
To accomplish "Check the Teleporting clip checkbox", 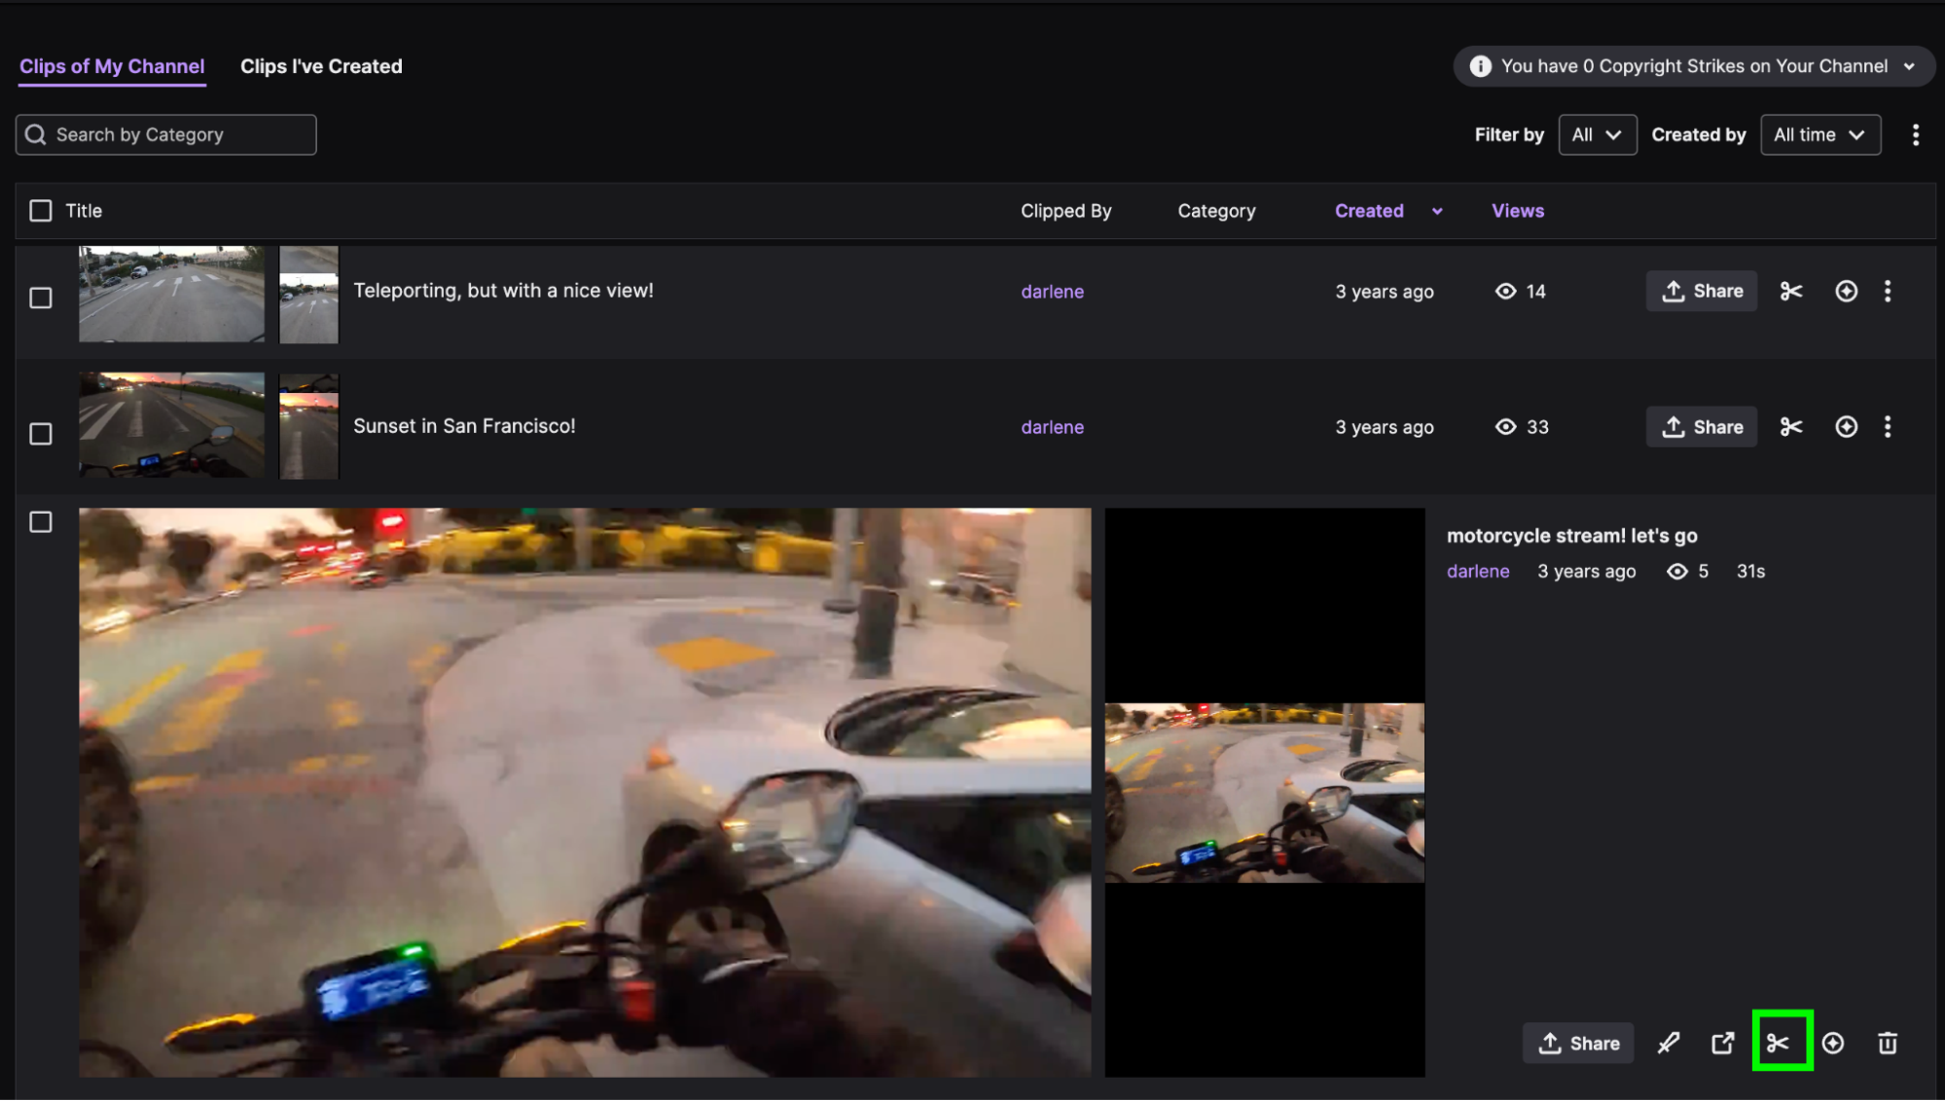I will click(x=41, y=298).
